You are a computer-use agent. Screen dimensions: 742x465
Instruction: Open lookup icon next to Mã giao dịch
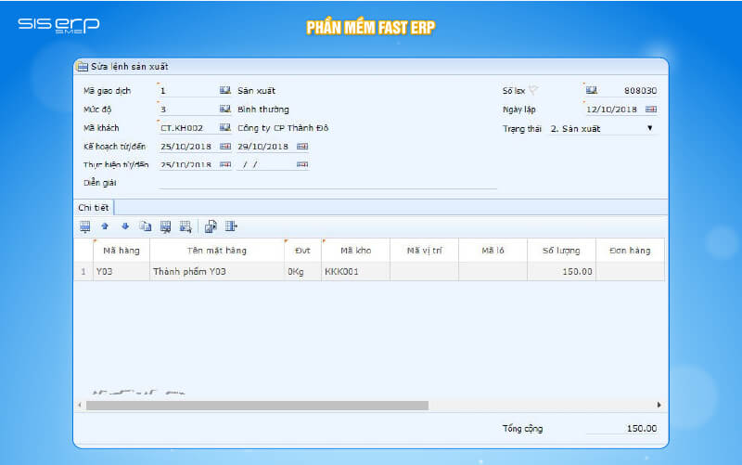(x=225, y=90)
